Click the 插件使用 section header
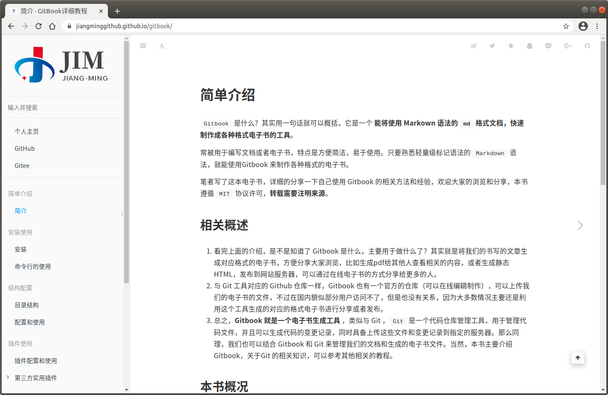This screenshot has width=608, height=395. (20, 344)
